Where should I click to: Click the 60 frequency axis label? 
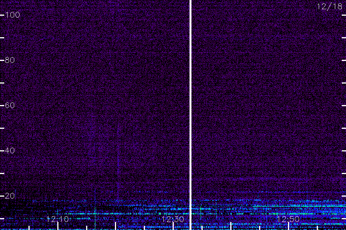click(10, 105)
